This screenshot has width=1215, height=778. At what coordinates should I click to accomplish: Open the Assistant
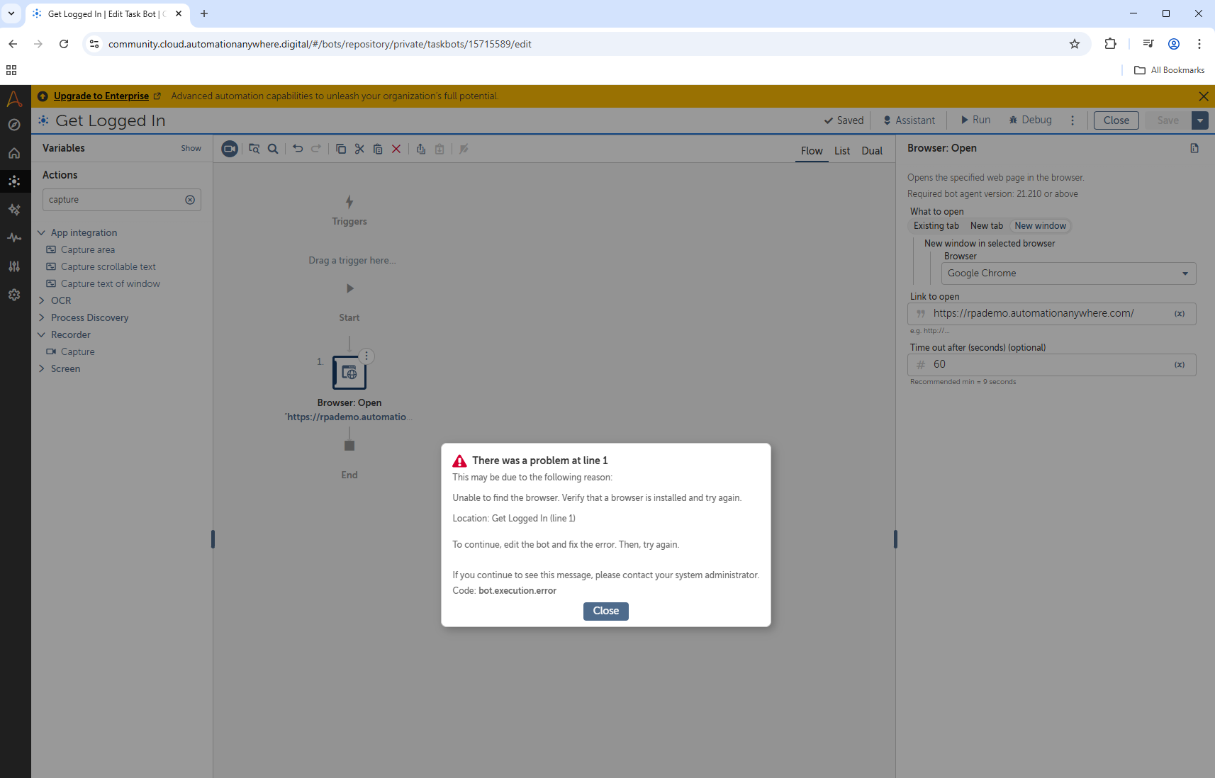(x=909, y=120)
